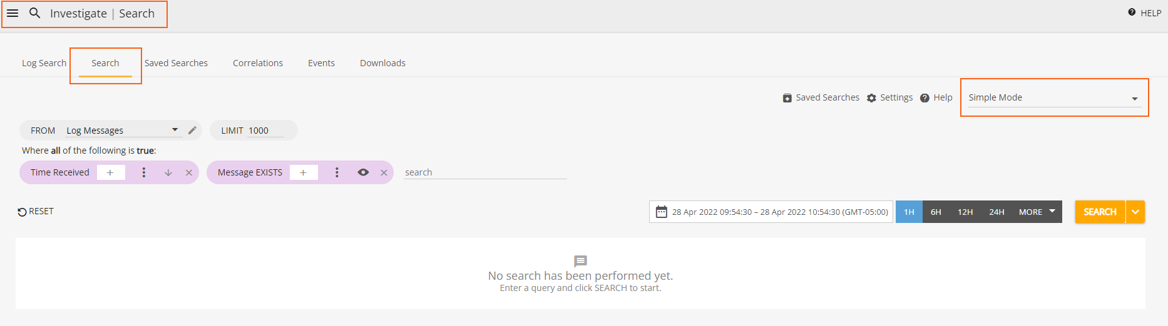Viewport: 1168px width, 326px height.
Task: Click the magnifier icon beside Investigate
Action: point(35,13)
